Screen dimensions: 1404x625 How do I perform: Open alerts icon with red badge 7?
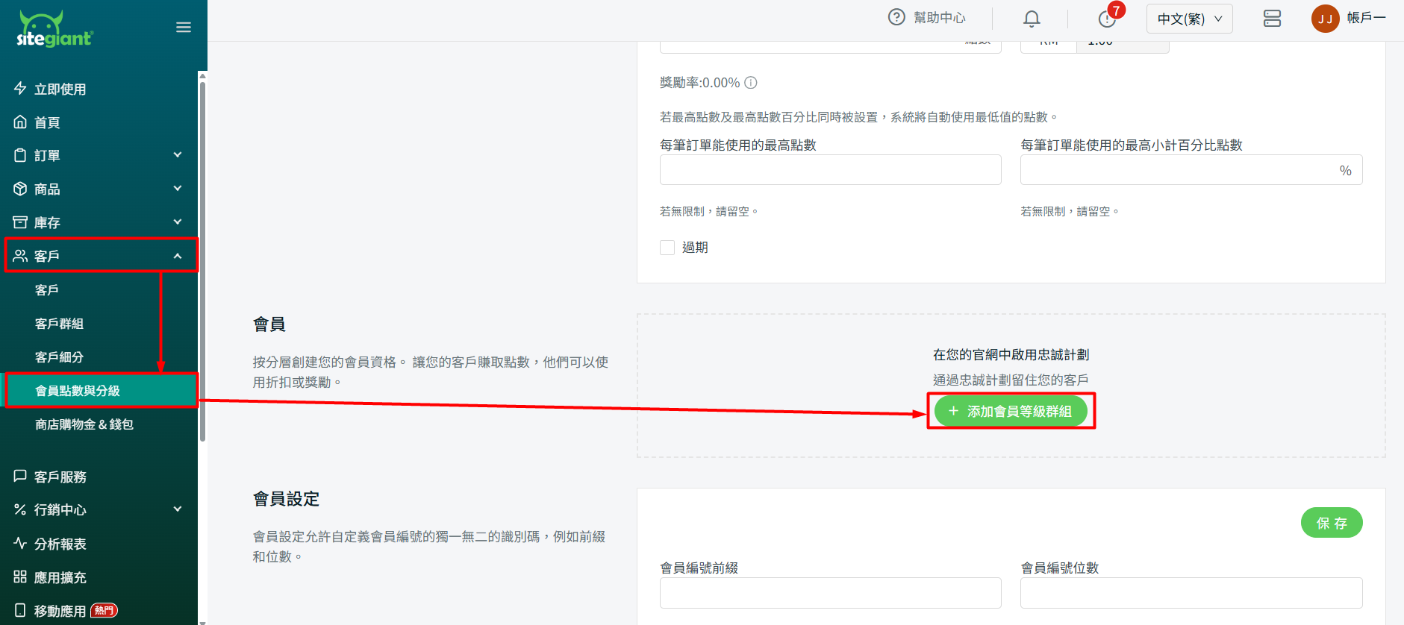[x=1107, y=19]
